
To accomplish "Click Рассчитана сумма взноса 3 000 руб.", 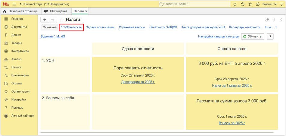I will [x=232, y=101].
